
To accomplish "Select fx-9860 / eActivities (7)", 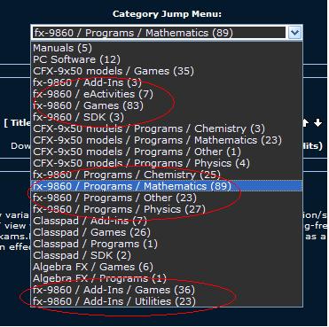I will coord(167,94).
